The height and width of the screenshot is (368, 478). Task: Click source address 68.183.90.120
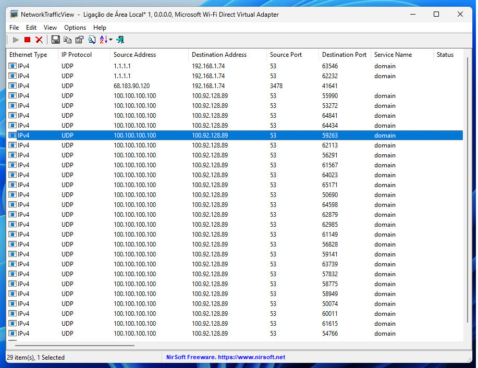(x=132, y=85)
